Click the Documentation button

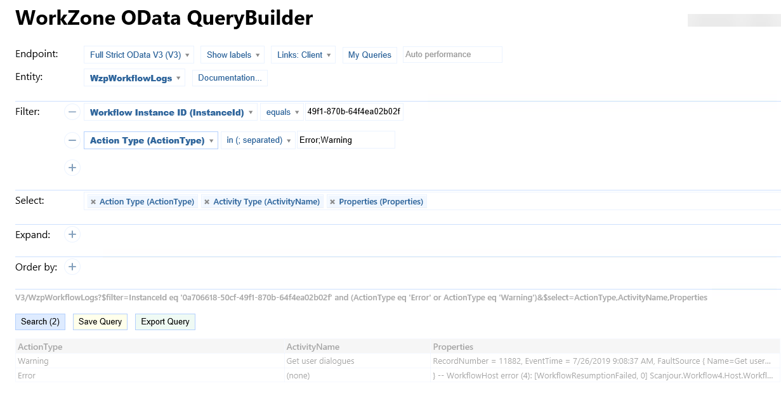[230, 78]
